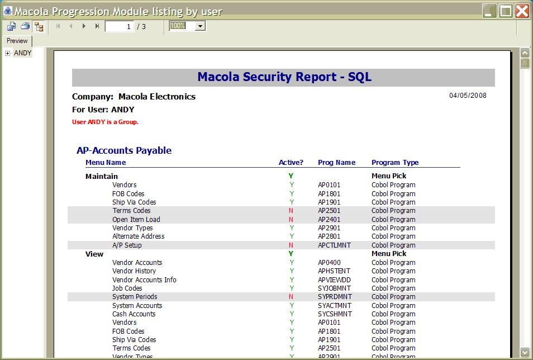Click Cobol Program in the SYCSHMNT row

click(393, 314)
